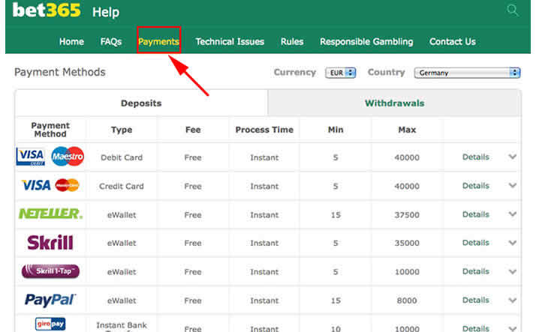Open Responsible Gambling menu item
Image resolution: width=536 pixels, height=332 pixels.
366,42
